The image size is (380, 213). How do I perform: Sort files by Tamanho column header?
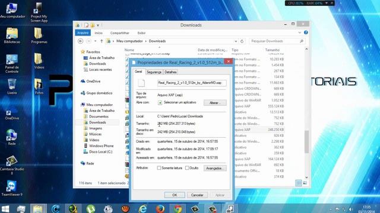pos(273,50)
